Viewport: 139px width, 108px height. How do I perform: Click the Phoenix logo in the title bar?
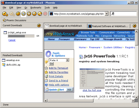(x=3, y=3)
